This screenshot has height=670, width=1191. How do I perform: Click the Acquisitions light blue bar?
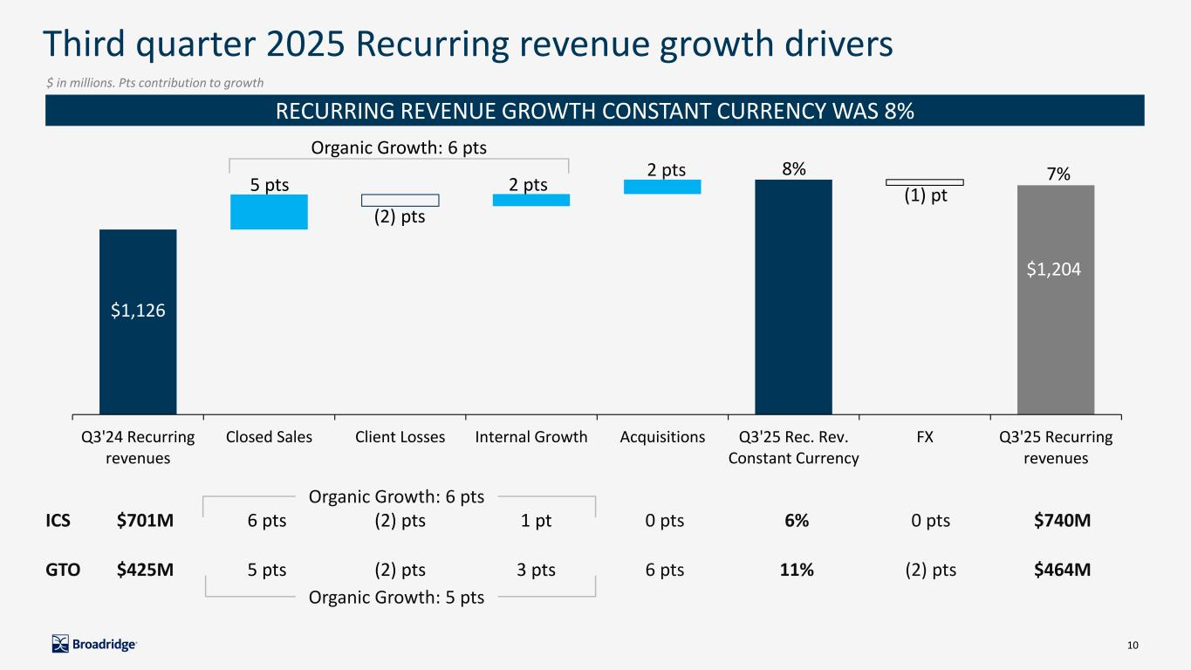[662, 187]
